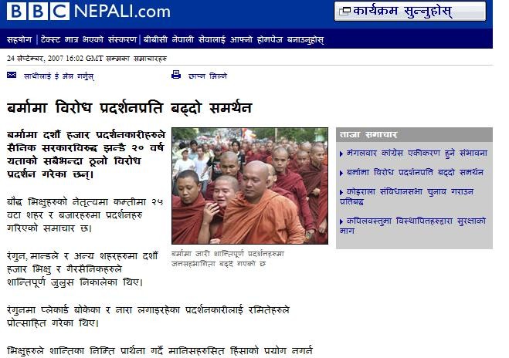Make BBC Nepali your homepage link
Screen dimensions: 509x358
pyautogui.click(x=233, y=39)
